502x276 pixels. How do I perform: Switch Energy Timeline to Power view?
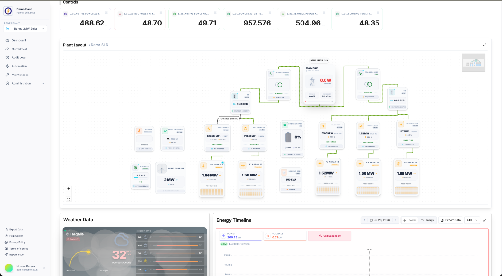pyautogui.click(x=410, y=220)
